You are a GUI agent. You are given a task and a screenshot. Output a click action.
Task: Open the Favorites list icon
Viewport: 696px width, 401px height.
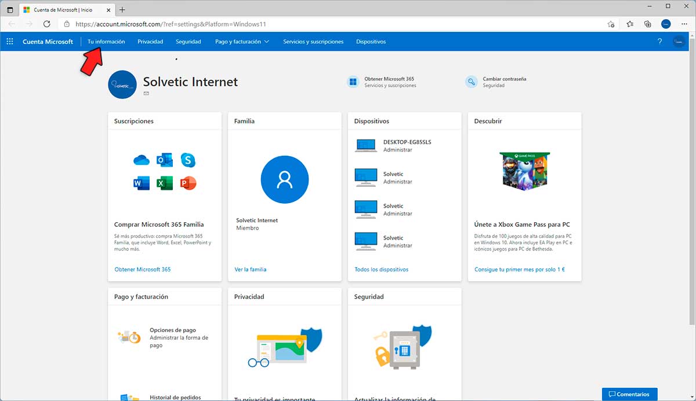tap(630, 24)
